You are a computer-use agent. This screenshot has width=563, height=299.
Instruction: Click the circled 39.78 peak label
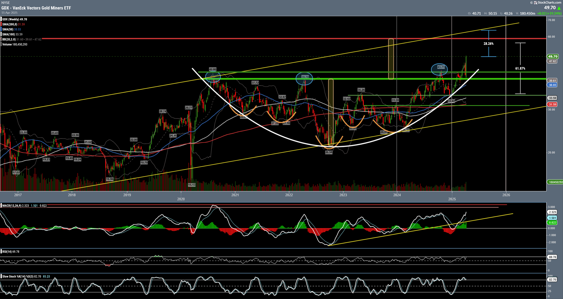[x=305, y=77]
